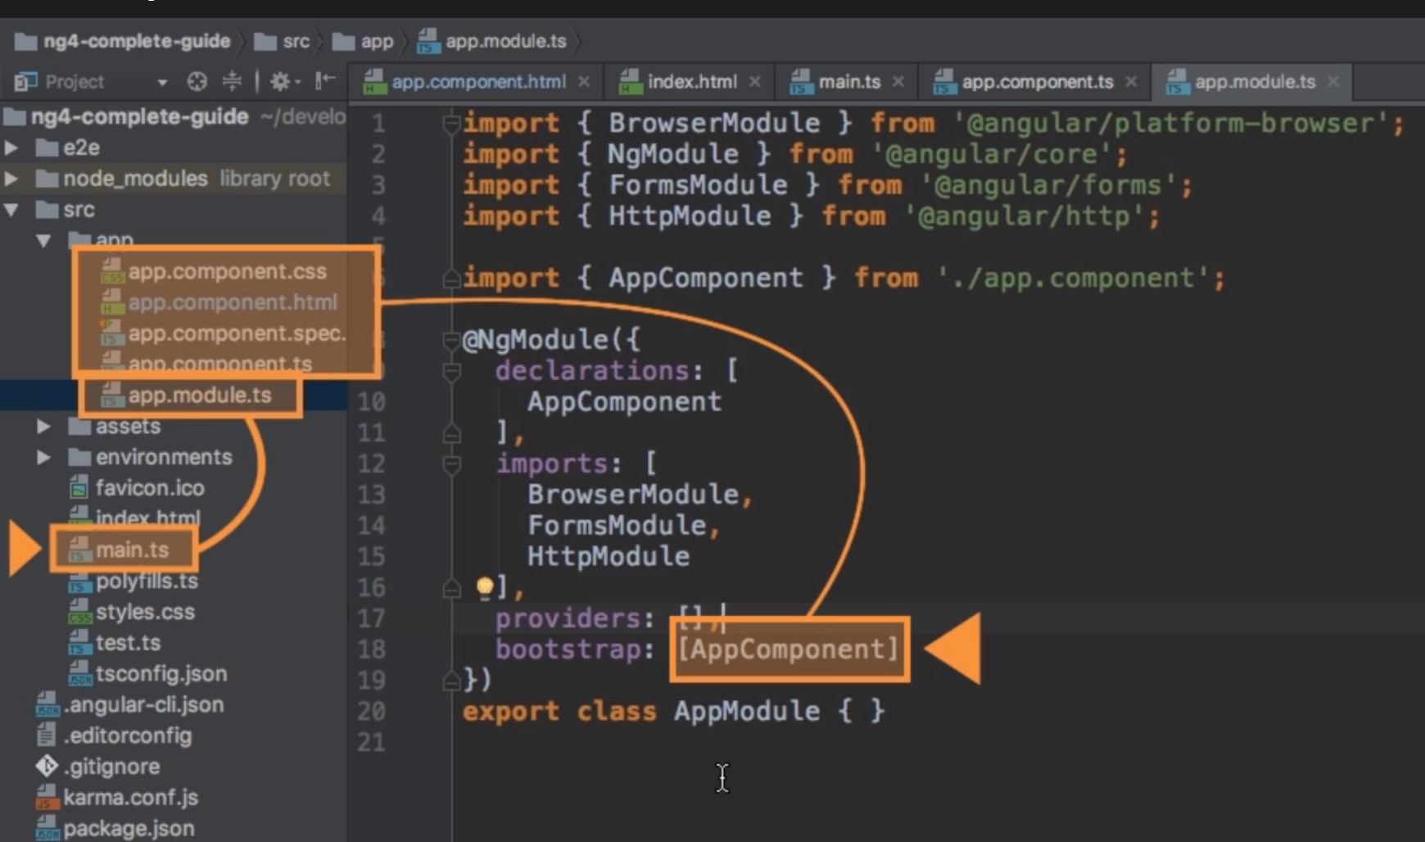Select app.component.html in the project tree
Viewport: 1425px width, 842px height.
click(x=232, y=302)
